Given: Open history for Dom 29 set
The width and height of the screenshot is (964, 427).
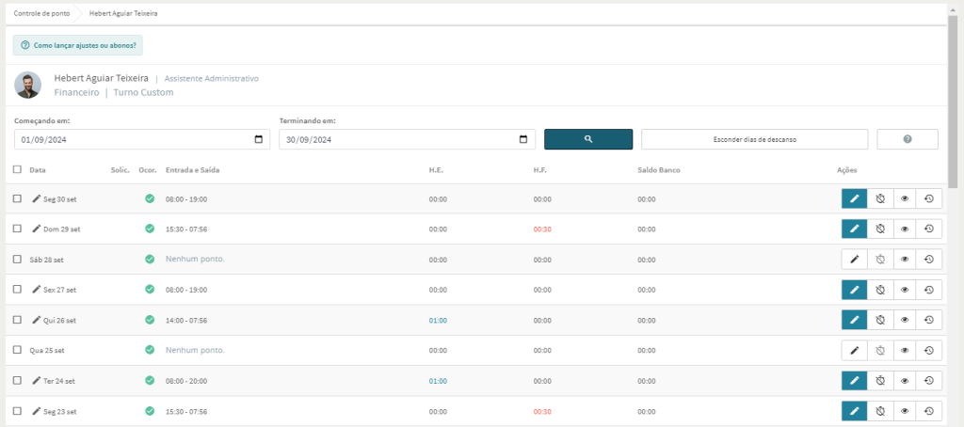Looking at the screenshot, I should coord(929,229).
